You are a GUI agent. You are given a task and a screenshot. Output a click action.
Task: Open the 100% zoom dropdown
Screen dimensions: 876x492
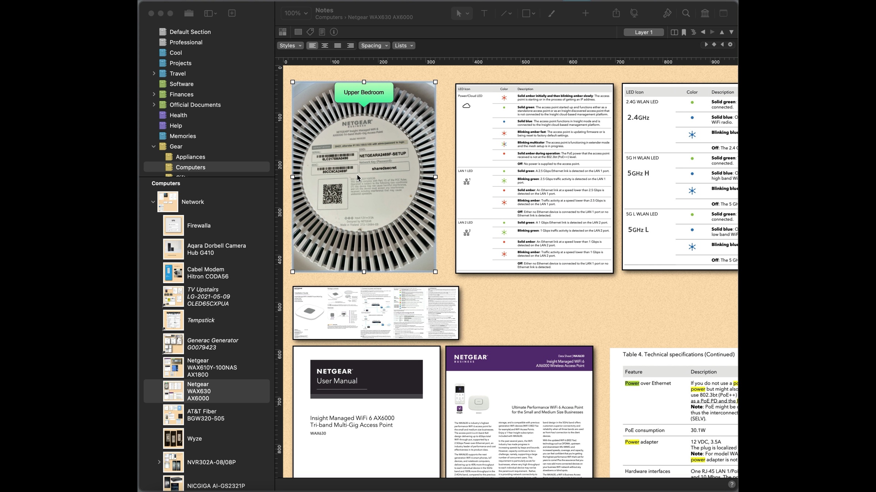[x=296, y=13]
